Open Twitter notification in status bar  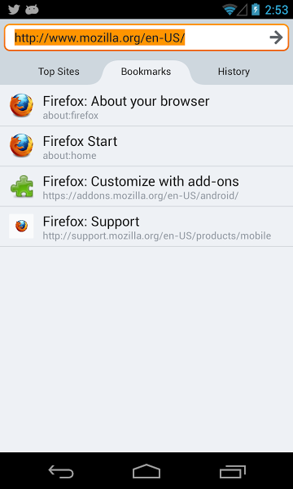pyautogui.click(x=14, y=10)
